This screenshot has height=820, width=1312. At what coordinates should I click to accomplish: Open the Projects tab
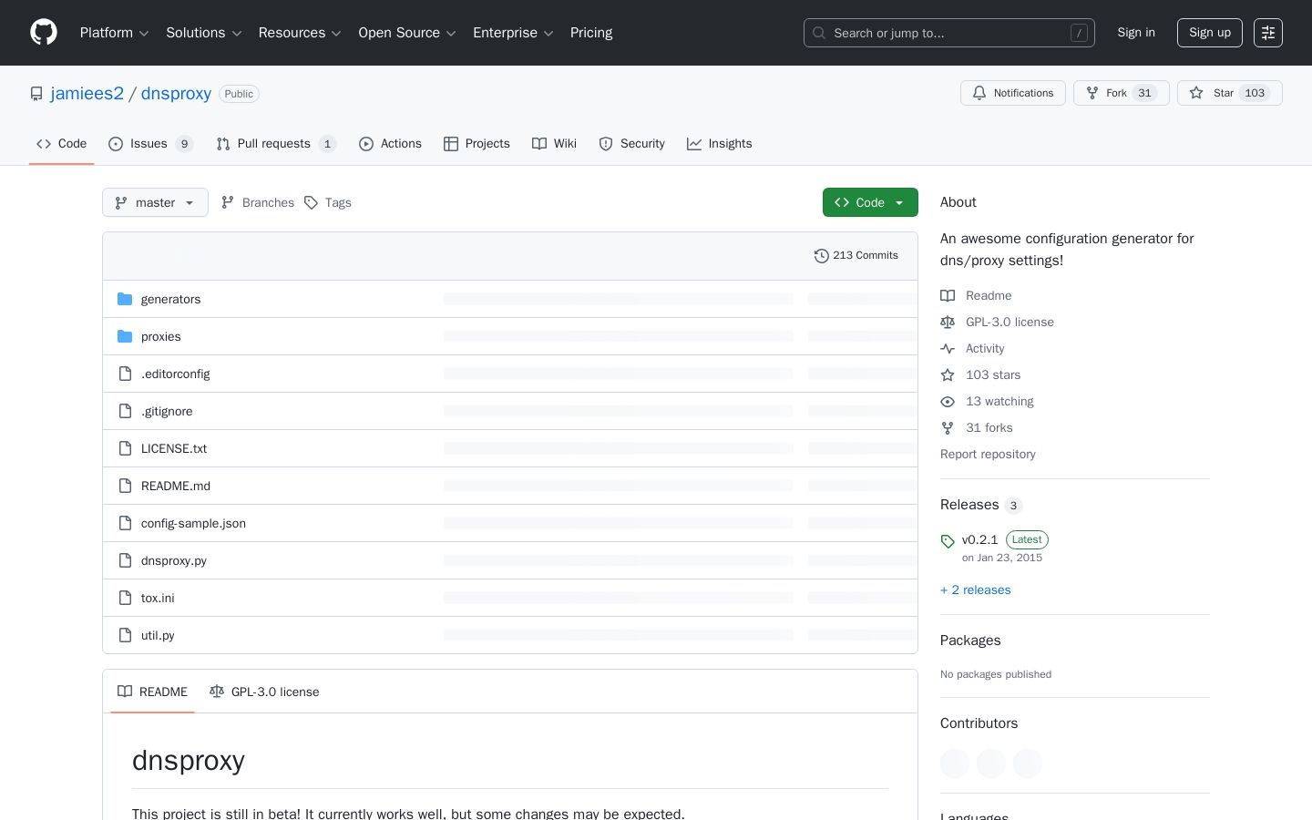[x=477, y=144]
